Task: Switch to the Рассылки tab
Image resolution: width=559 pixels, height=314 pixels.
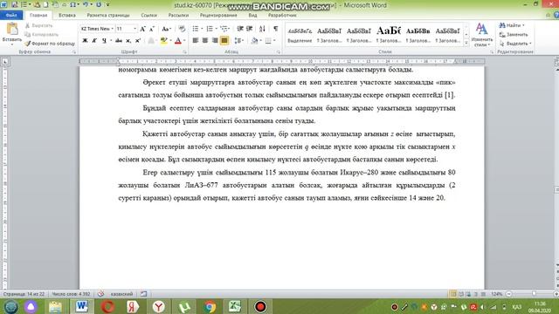Action: tap(178, 16)
